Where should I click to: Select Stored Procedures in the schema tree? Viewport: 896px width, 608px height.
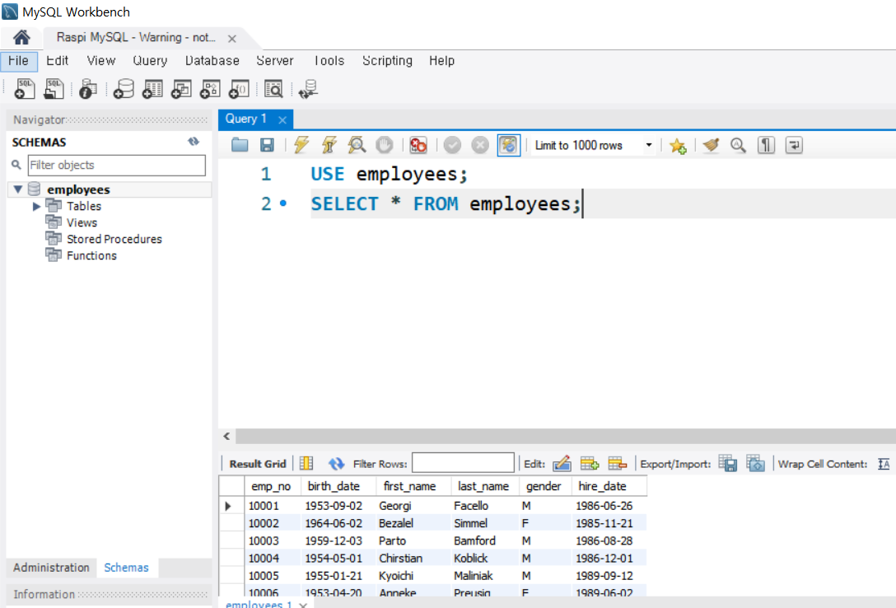click(x=114, y=239)
